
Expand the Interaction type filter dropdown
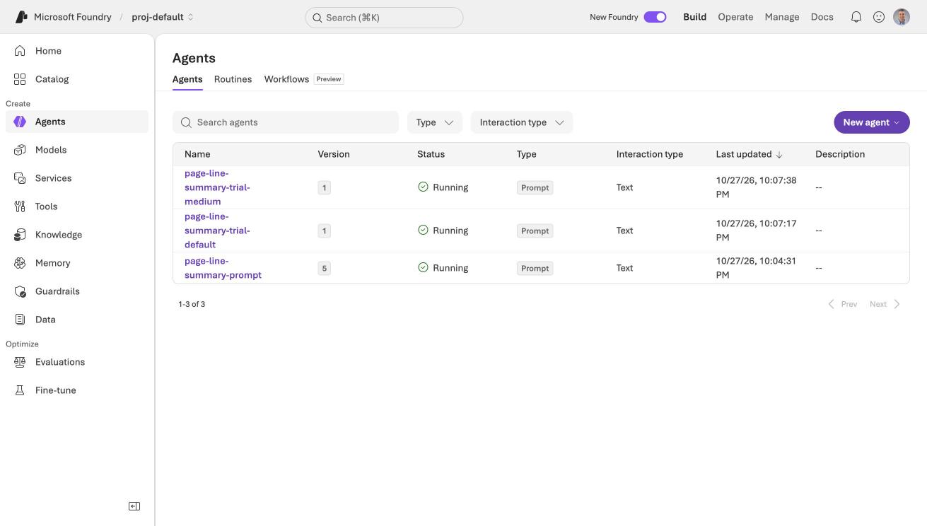click(x=522, y=122)
